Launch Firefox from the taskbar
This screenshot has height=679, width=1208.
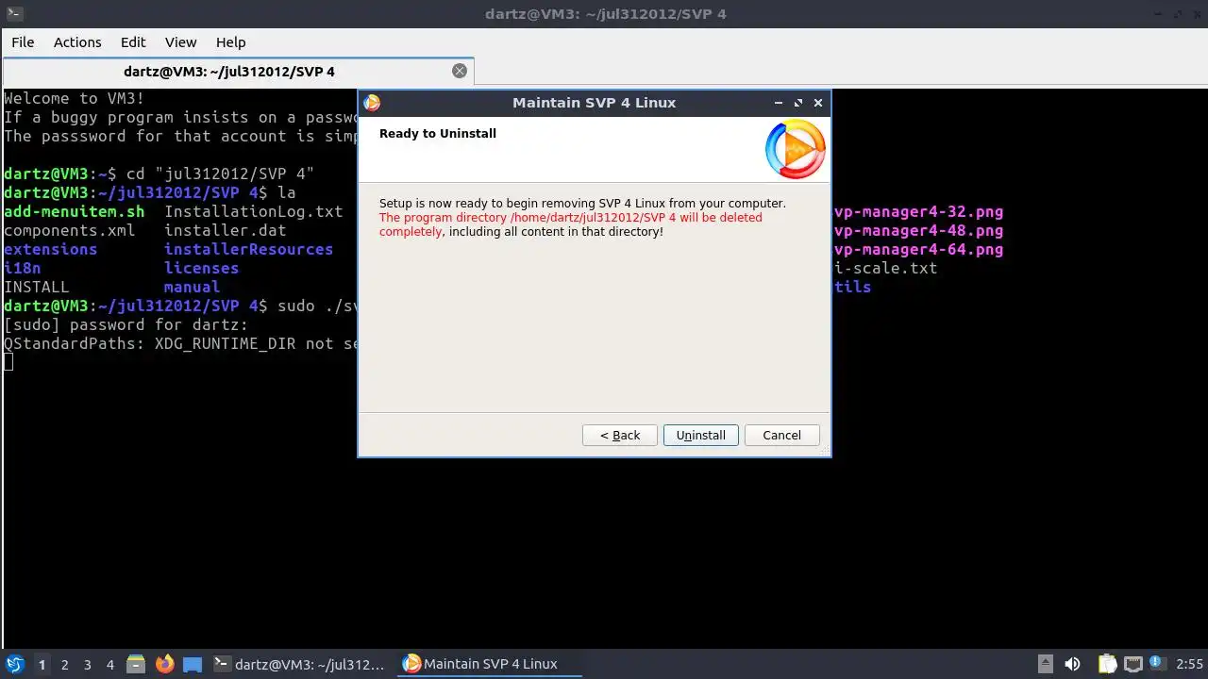pyautogui.click(x=165, y=664)
